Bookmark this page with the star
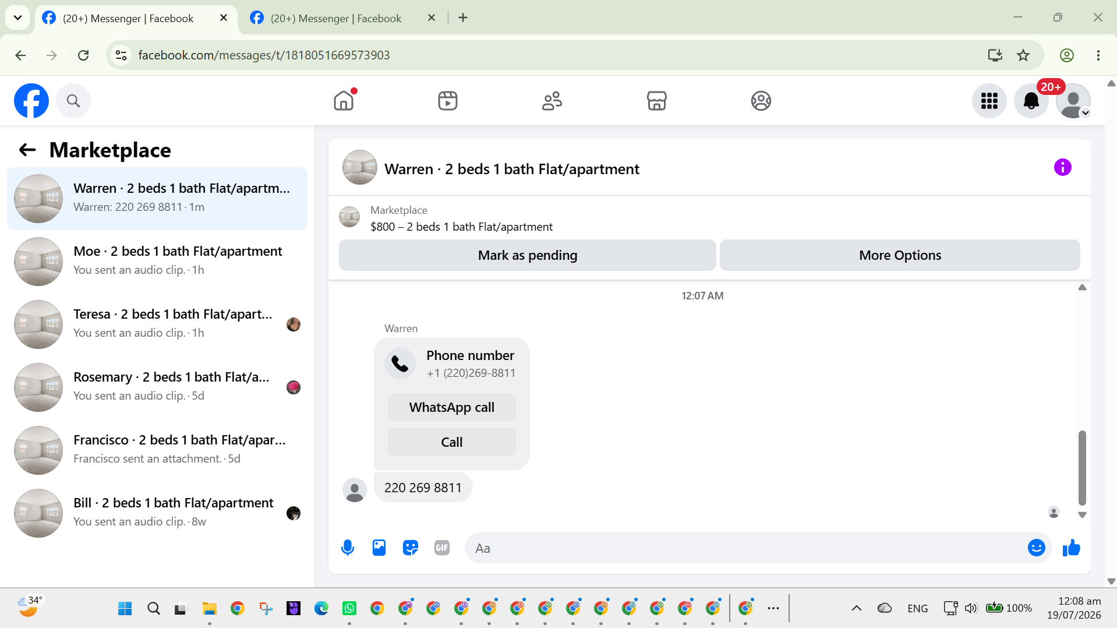The width and height of the screenshot is (1117, 628). pyautogui.click(x=1023, y=55)
